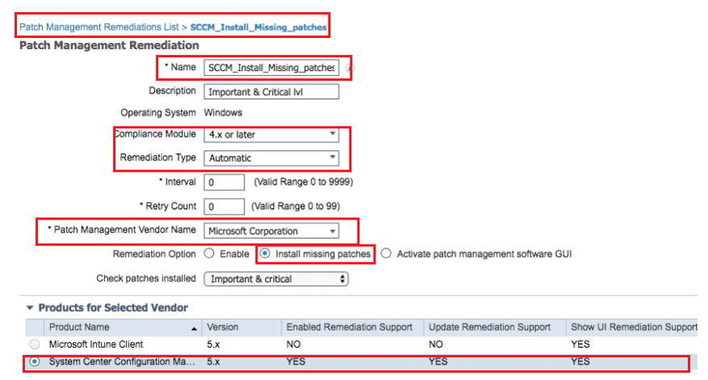Viewport: 708px width, 380px height.
Task: Select System Center Configuration Manager radio button
Action: 35,361
